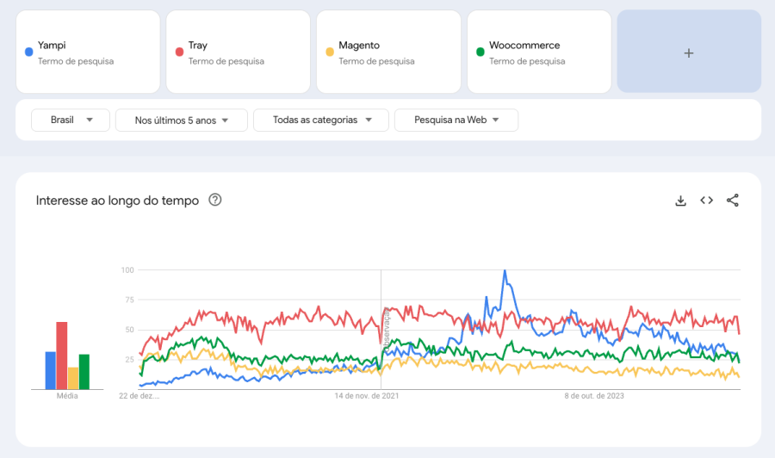Click the 25 y-axis value

tap(129, 359)
